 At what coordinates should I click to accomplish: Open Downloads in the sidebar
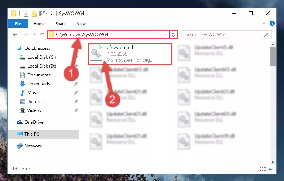point(38,84)
